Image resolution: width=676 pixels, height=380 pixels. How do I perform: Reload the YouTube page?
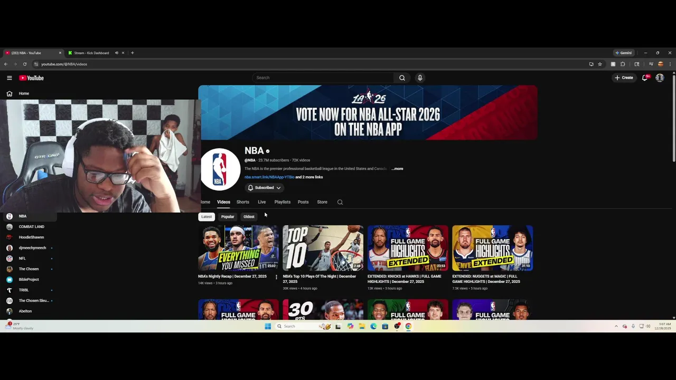pyautogui.click(x=24, y=64)
